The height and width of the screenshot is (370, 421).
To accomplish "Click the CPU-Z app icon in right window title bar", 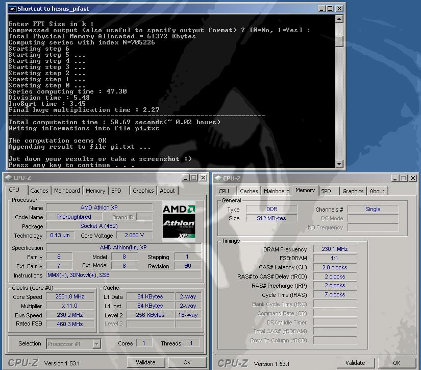I will point(218,178).
